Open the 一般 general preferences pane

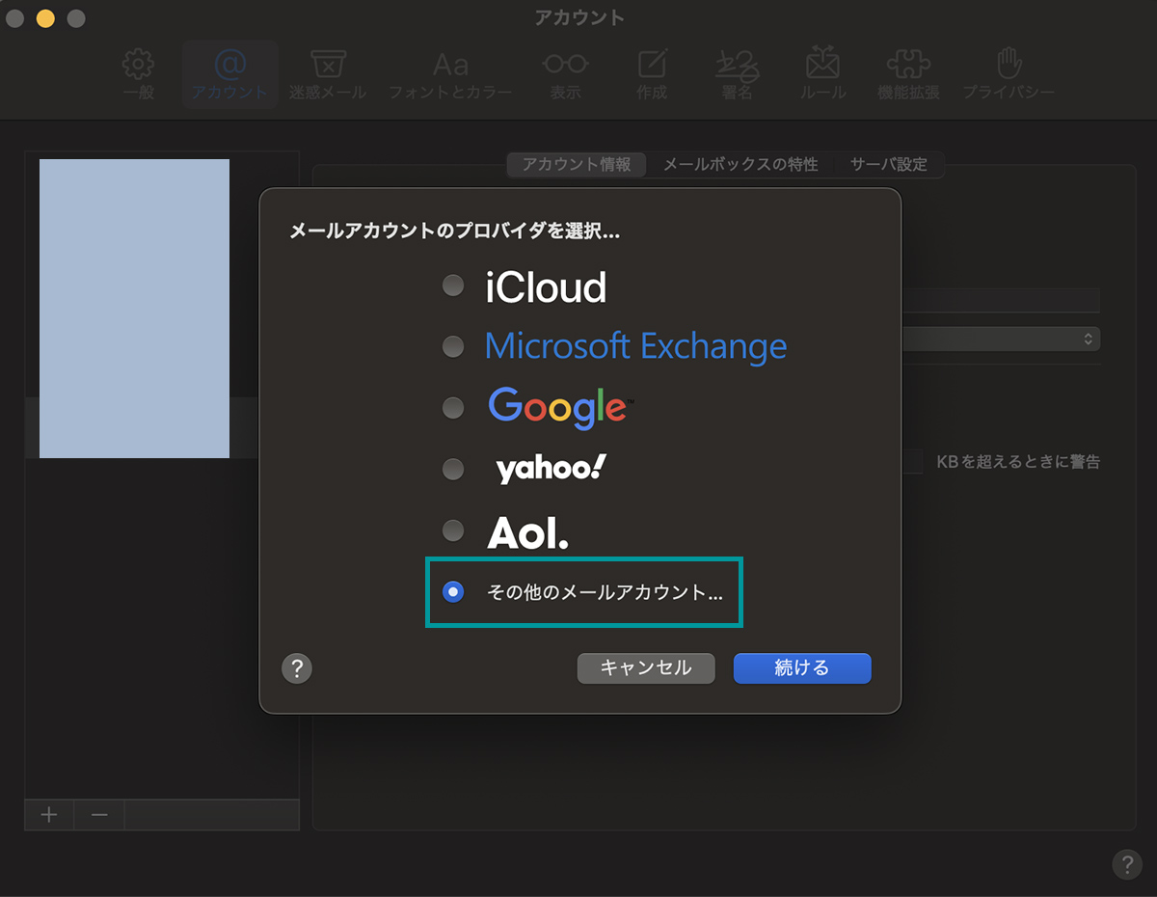point(139,75)
